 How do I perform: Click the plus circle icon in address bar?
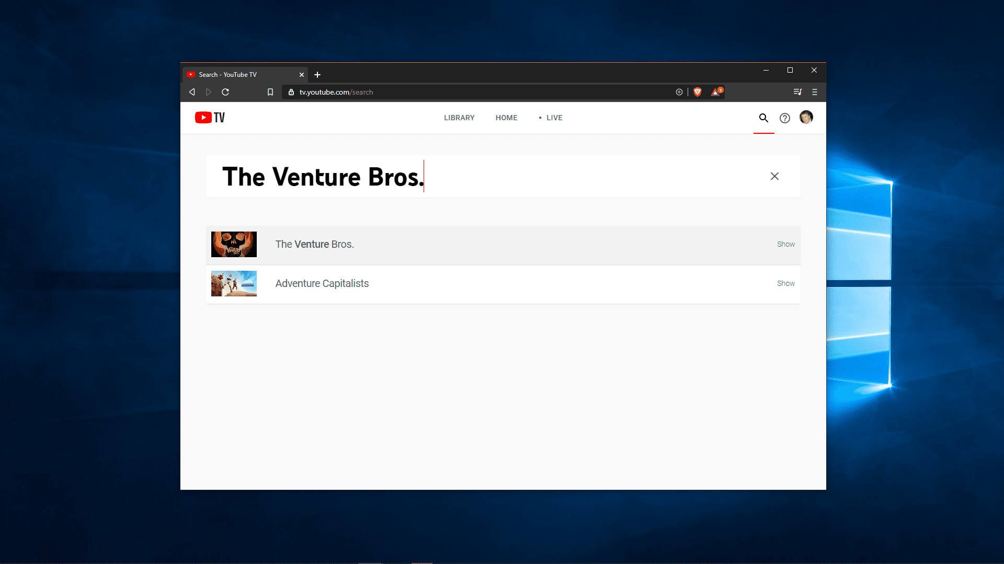point(679,92)
